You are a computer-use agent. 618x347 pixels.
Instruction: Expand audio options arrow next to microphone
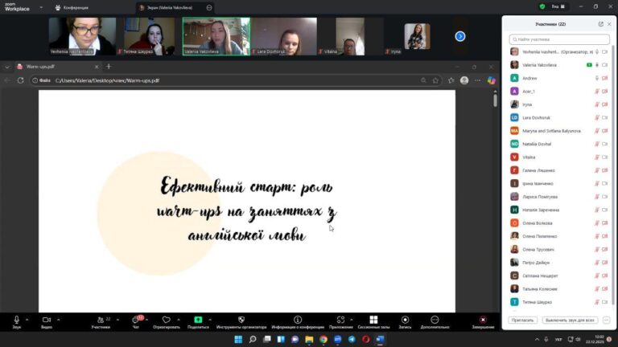pos(27,319)
